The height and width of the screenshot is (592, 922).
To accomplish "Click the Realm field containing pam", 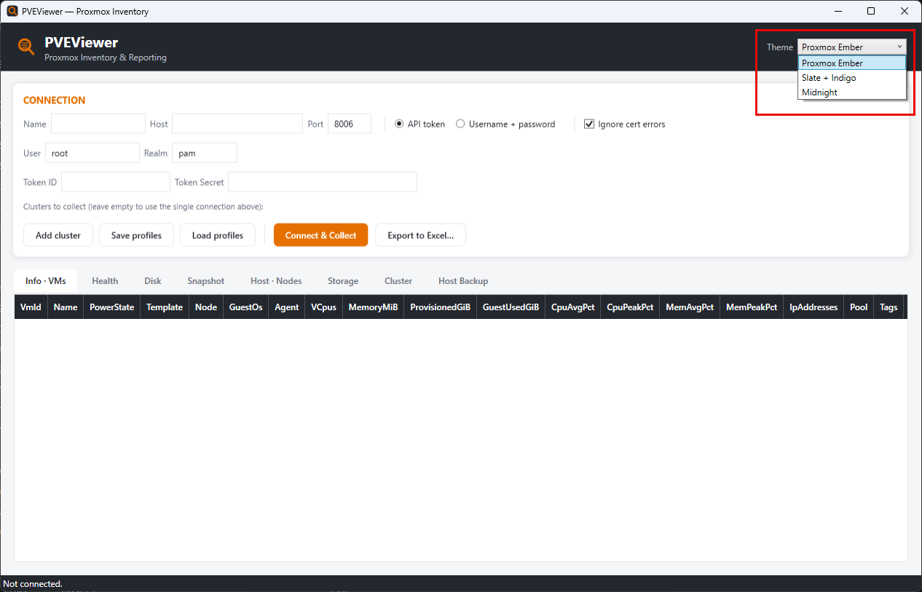I will click(x=205, y=153).
